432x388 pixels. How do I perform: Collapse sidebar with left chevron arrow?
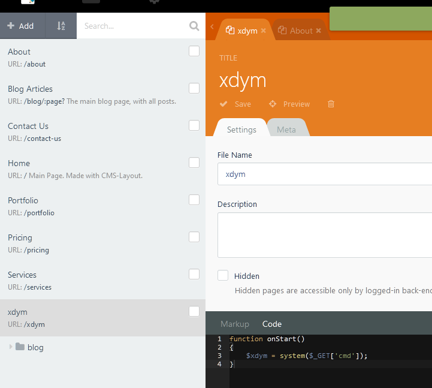[x=212, y=26]
